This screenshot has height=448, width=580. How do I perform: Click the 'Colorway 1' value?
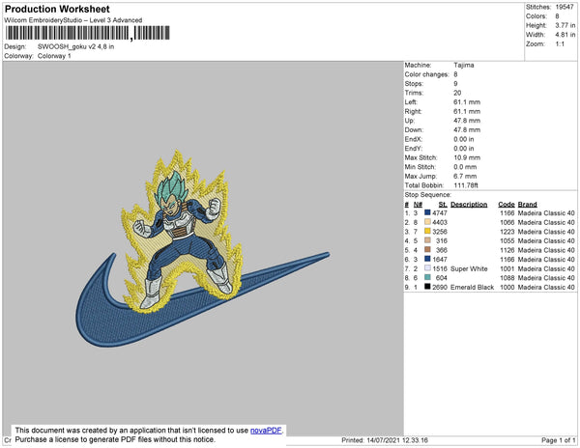54,56
